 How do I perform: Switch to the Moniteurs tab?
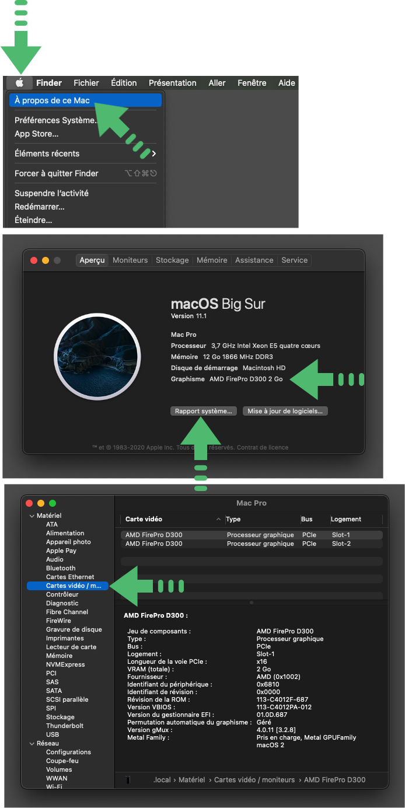coord(130,260)
